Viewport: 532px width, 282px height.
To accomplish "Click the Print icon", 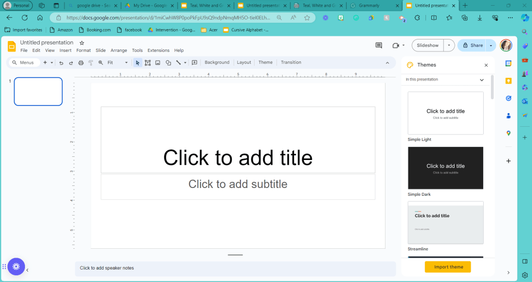I will (81, 63).
